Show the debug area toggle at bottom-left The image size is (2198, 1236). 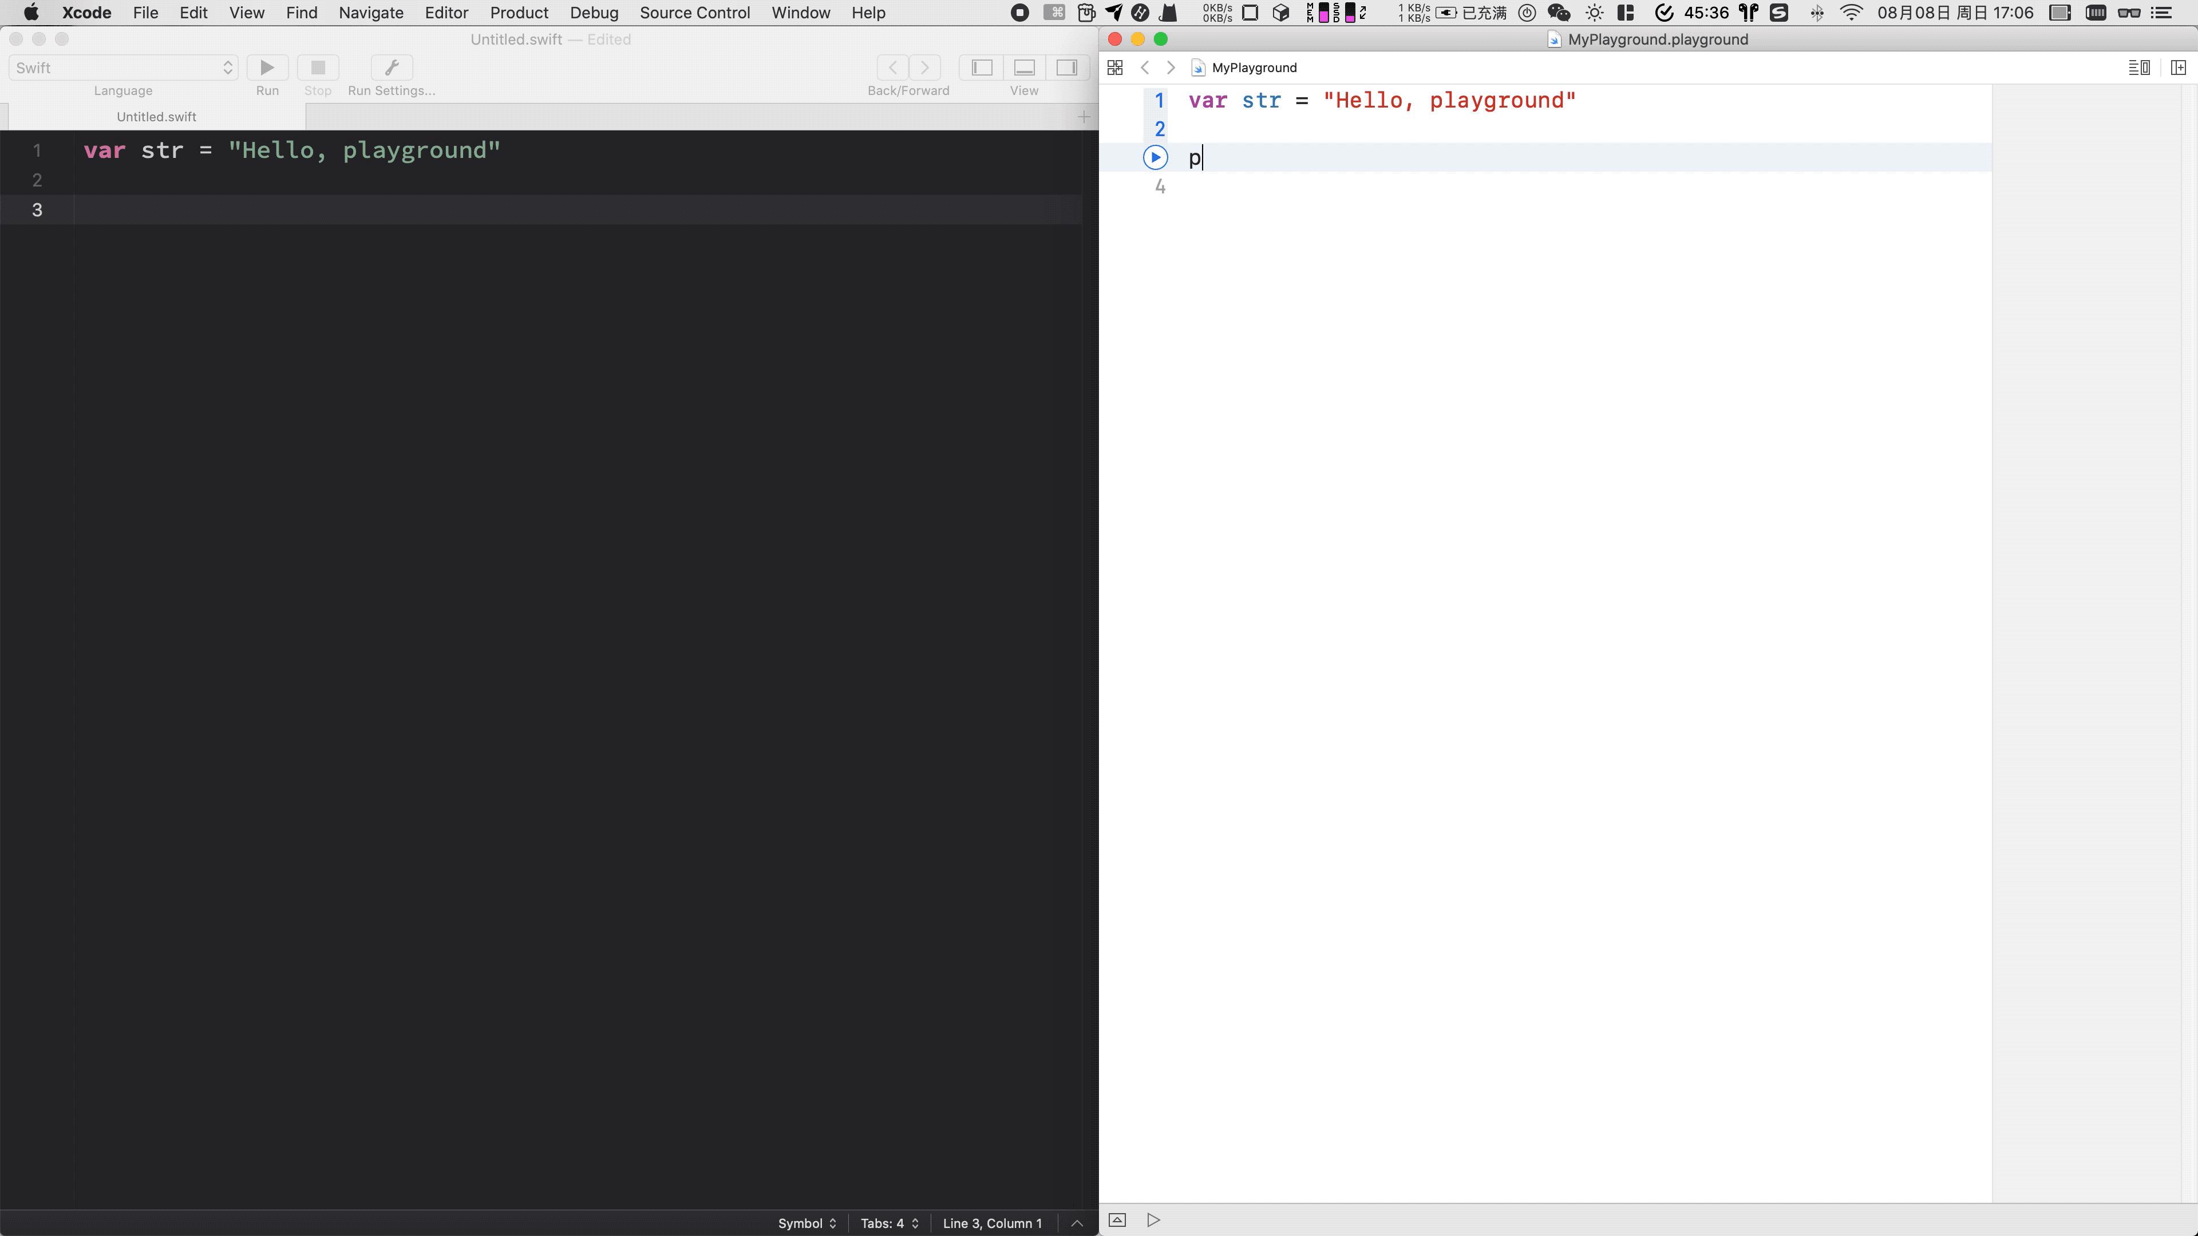1117,1220
